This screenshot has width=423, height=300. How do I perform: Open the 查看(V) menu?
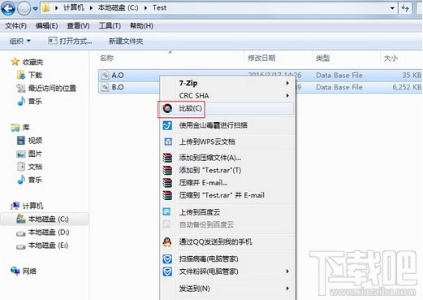78,26
